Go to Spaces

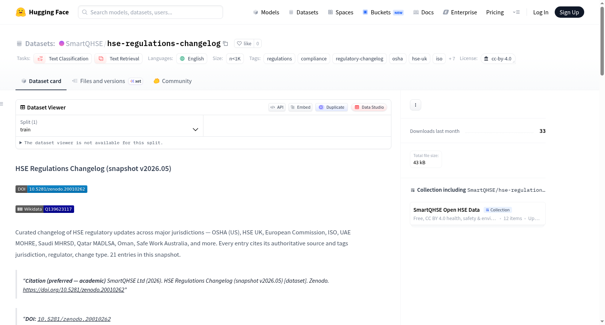click(x=341, y=12)
